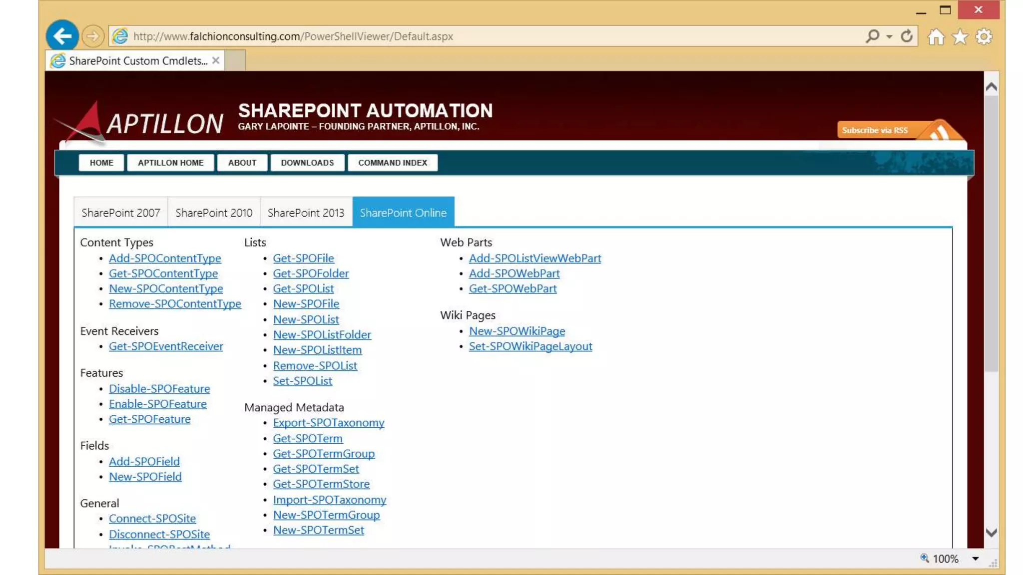Open browser Tools gear icon

[984, 36]
